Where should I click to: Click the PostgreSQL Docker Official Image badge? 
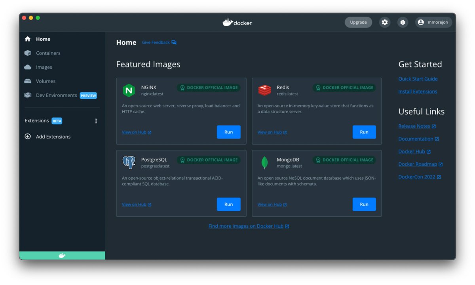[209, 160]
